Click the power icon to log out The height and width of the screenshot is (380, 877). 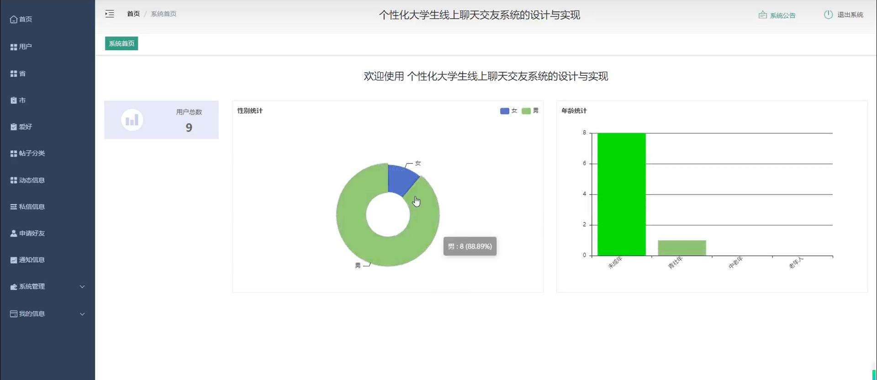[x=828, y=15]
